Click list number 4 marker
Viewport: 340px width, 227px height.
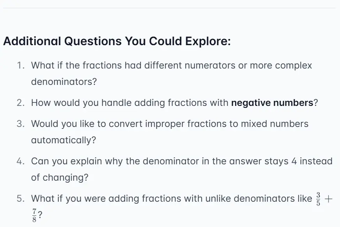click(x=21, y=161)
